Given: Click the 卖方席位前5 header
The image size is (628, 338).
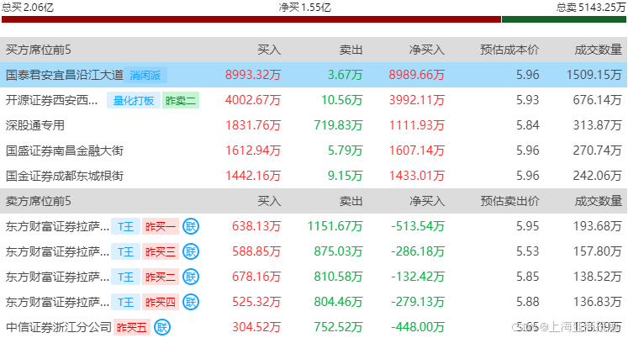Looking at the screenshot, I should pyautogui.click(x=39, y=201).
